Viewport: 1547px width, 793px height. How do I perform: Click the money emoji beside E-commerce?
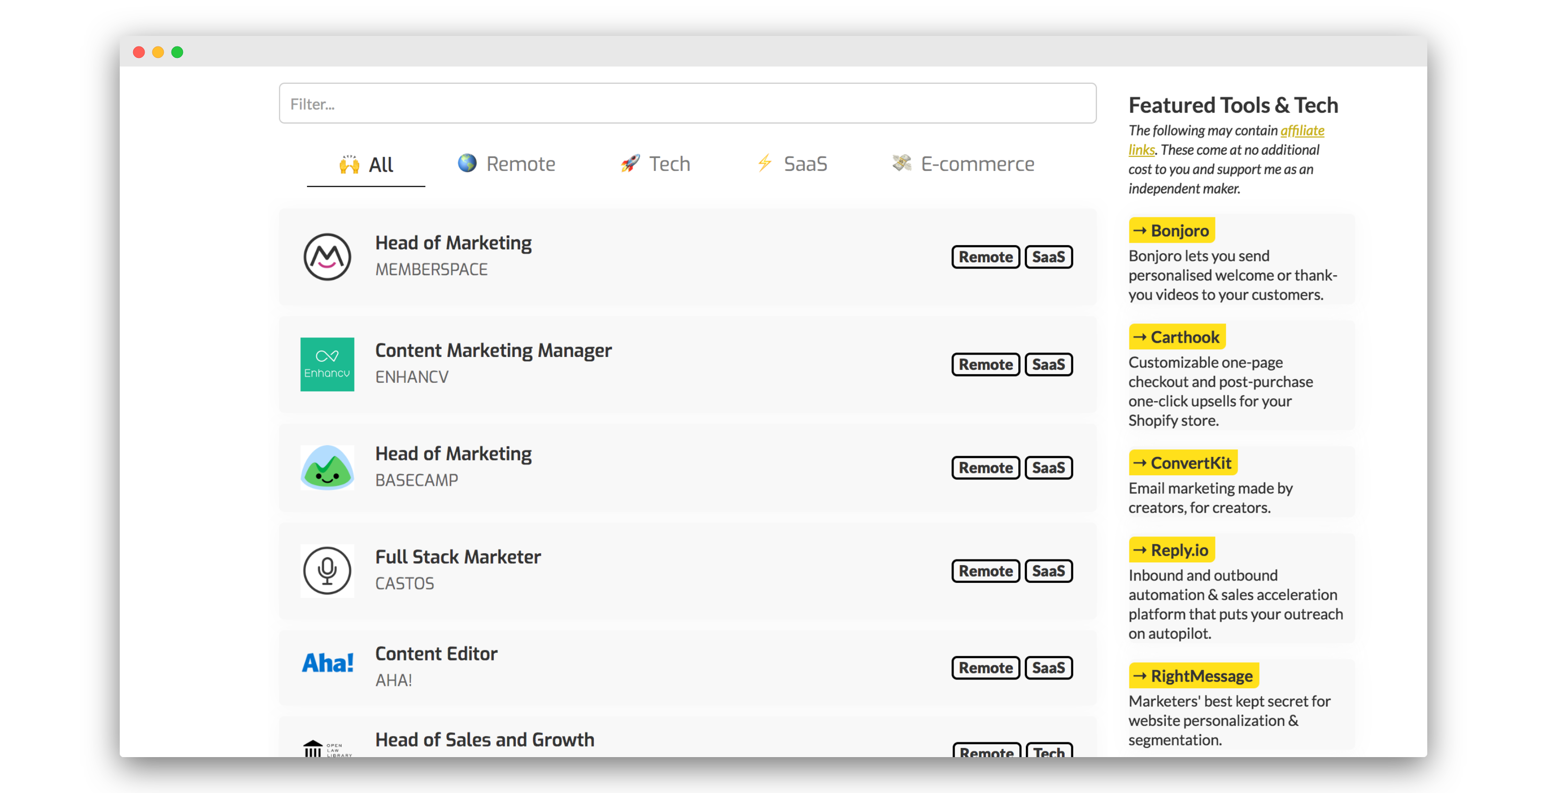[901, 163]
